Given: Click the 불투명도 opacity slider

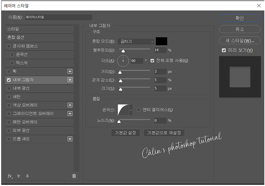Looking at the screenshot, I should 134,50.
